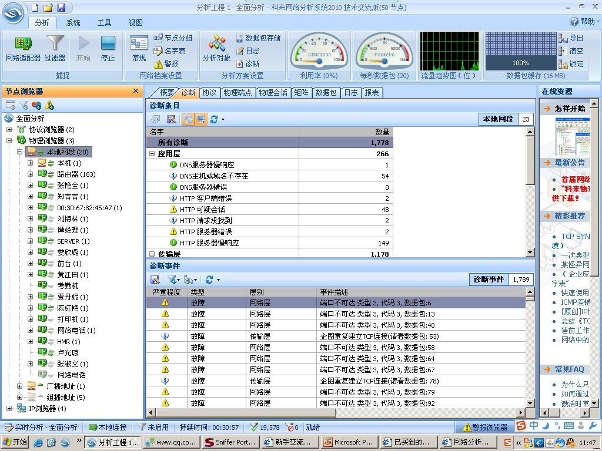The width and height of the screenshot is (602, 451).
Task: Click the 怎样开始 online resource link
Action: (569, 109)
